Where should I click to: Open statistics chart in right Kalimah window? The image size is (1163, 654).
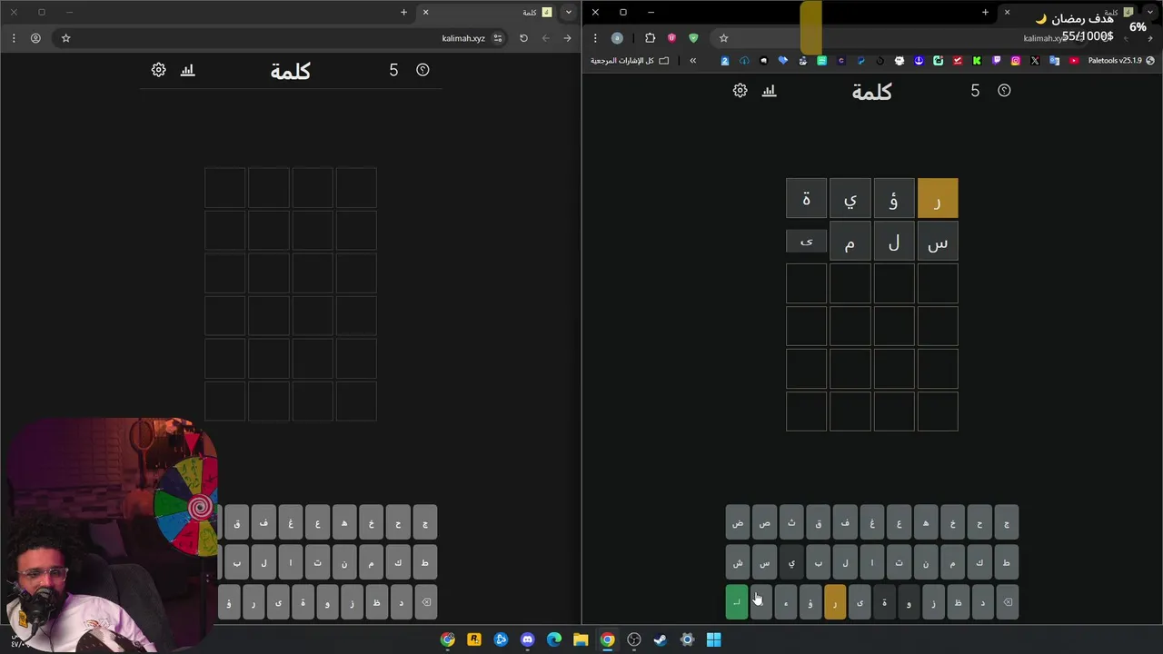click(x=770, y=91)
